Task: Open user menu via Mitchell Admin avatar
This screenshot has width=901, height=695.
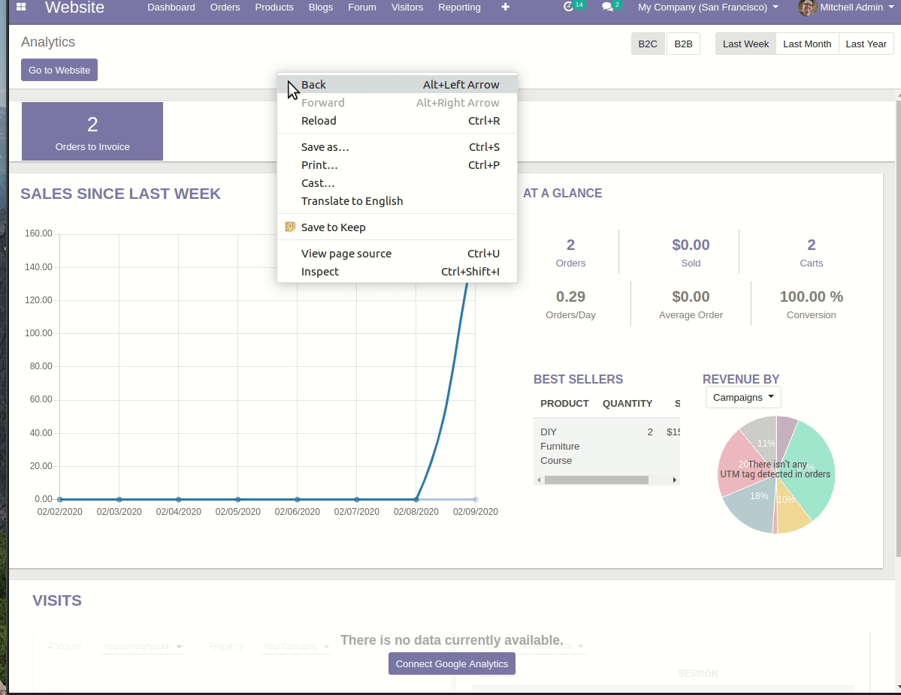Action: pos(806,8)
